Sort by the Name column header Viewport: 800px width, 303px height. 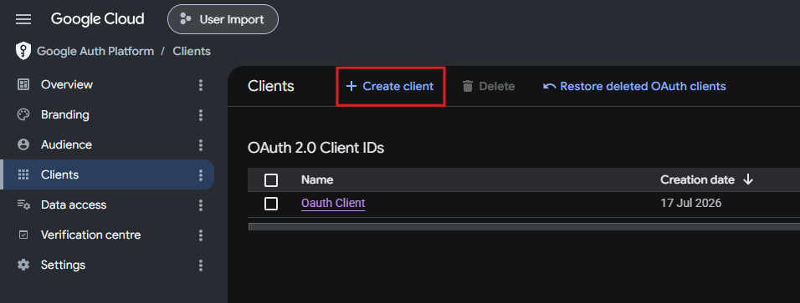tap(317, 179)
